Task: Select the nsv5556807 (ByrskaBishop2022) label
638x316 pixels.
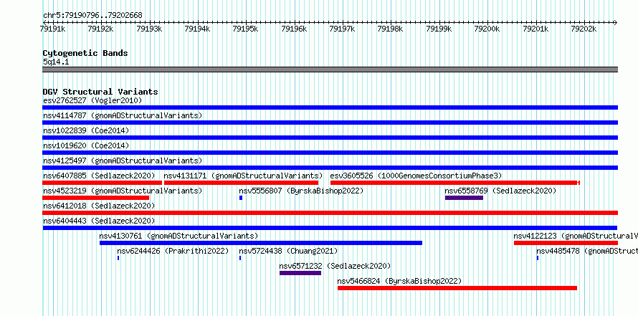Action: tap(301, 191)
